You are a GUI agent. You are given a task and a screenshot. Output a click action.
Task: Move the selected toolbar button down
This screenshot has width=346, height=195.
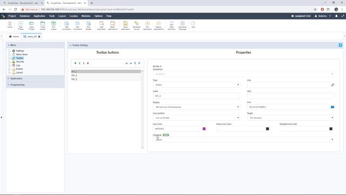[131, 63]
